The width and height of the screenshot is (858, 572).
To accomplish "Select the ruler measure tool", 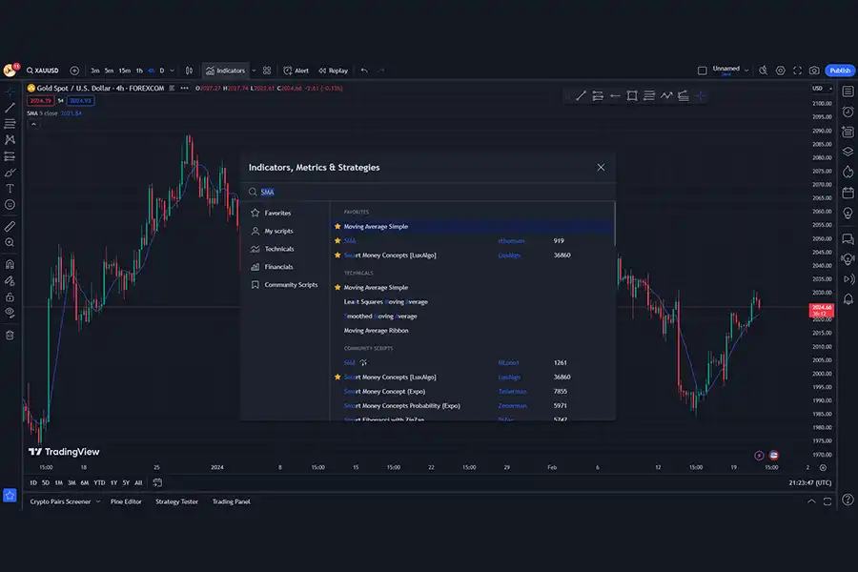I will click(x=10, y=226).
